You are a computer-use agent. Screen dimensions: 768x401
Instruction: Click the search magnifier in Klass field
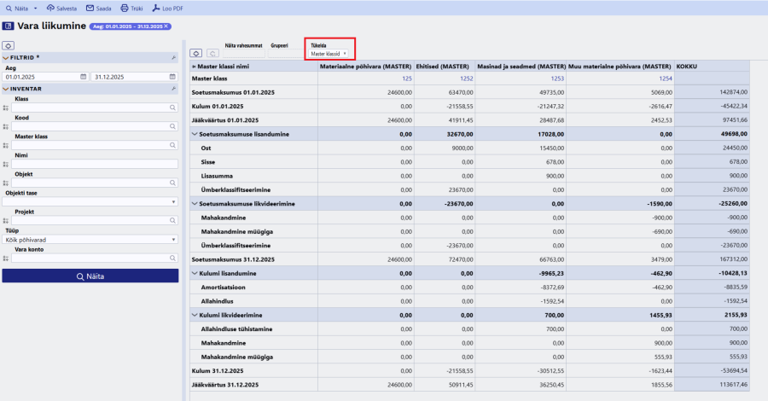(173, 108)
